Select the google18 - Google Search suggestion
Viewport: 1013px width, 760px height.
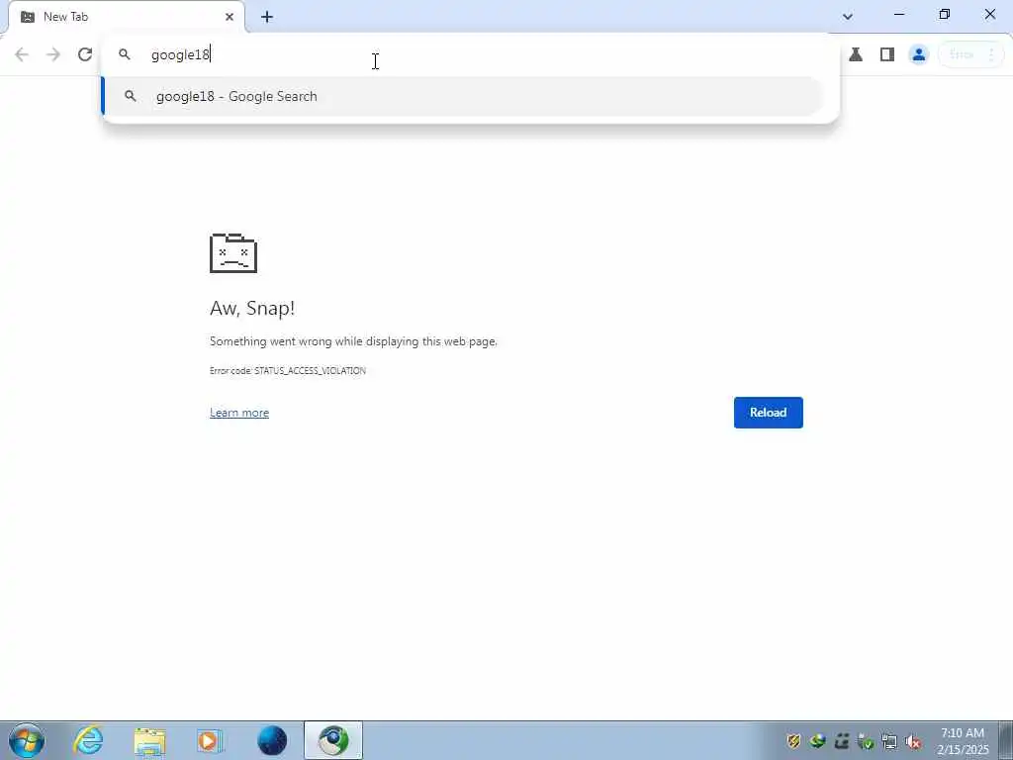tap(463, 96)
